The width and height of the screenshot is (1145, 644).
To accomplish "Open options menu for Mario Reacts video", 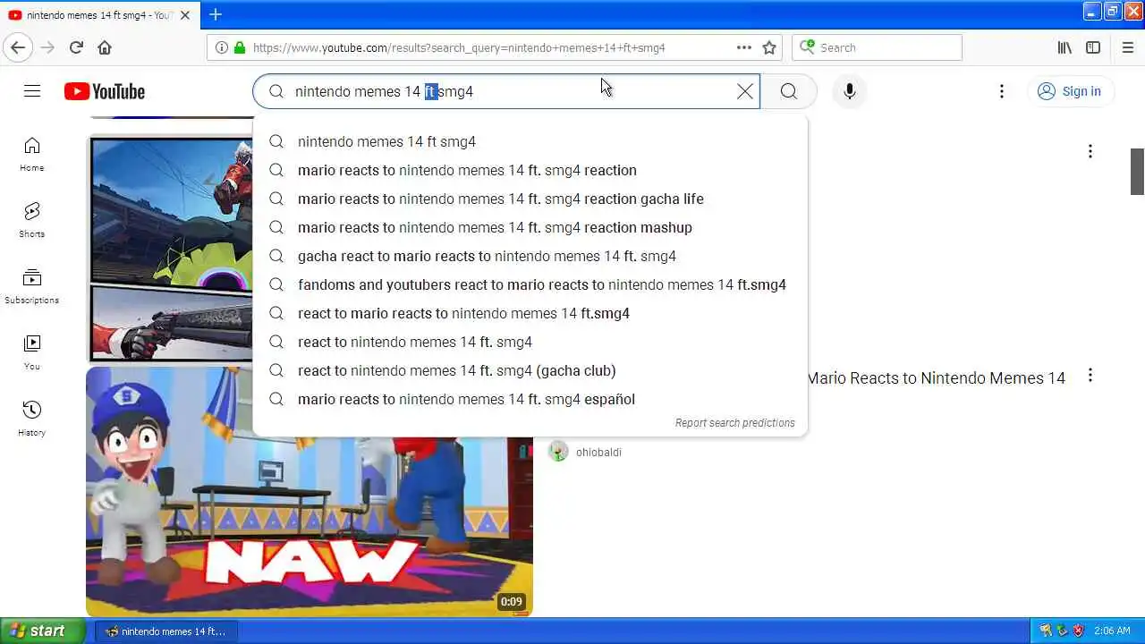I will tap(1090, 376).
